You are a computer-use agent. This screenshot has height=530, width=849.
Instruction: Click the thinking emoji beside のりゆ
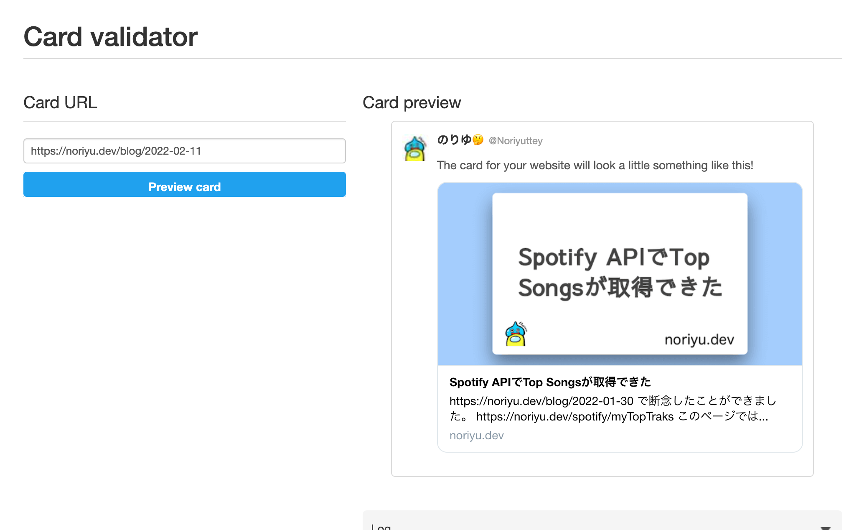[x=478, y=140]
